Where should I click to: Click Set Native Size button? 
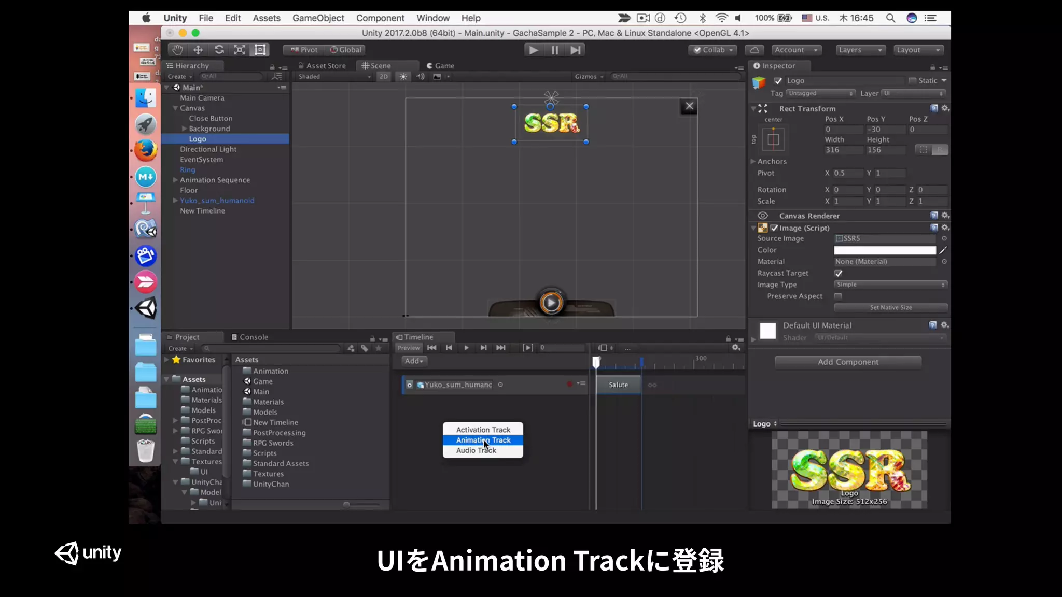tap(890, 307)
